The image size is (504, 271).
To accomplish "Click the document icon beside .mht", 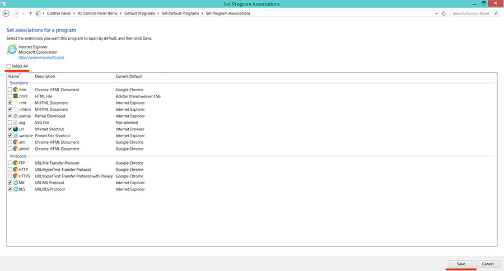I will tap(16, 103).
